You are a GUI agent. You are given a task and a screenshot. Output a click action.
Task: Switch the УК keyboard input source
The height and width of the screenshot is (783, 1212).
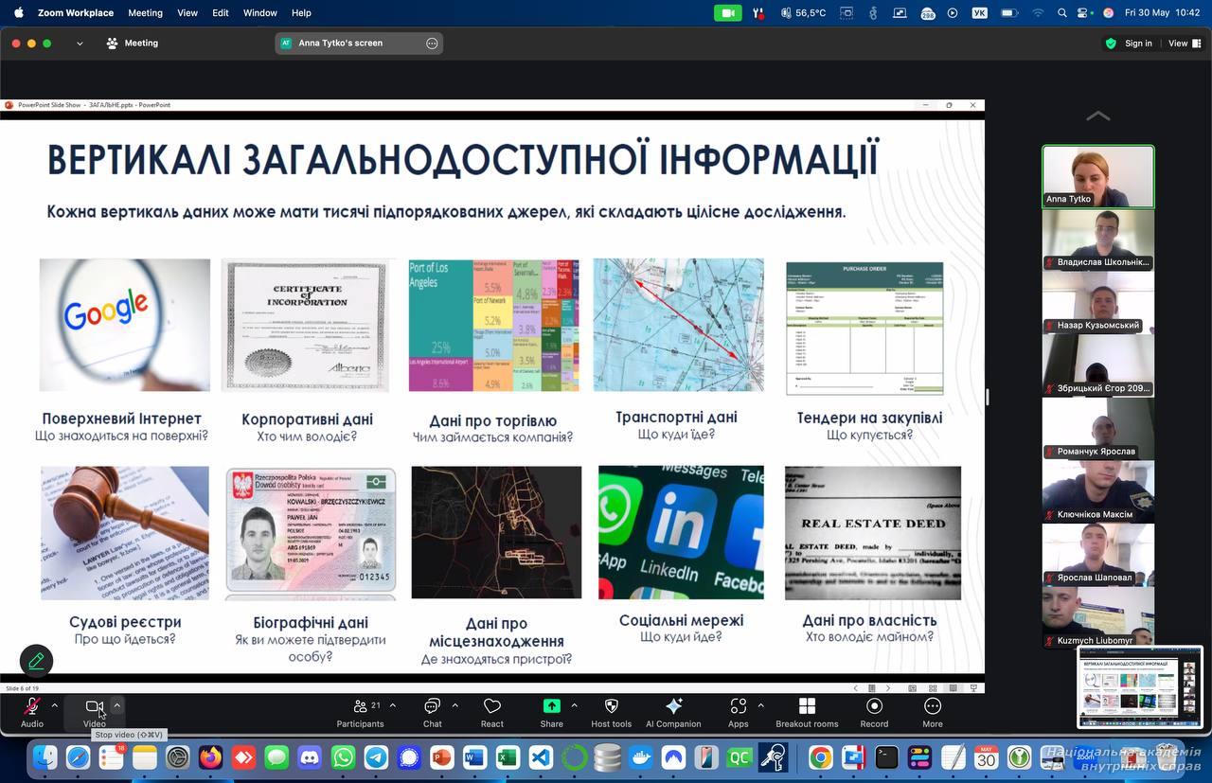980,13
